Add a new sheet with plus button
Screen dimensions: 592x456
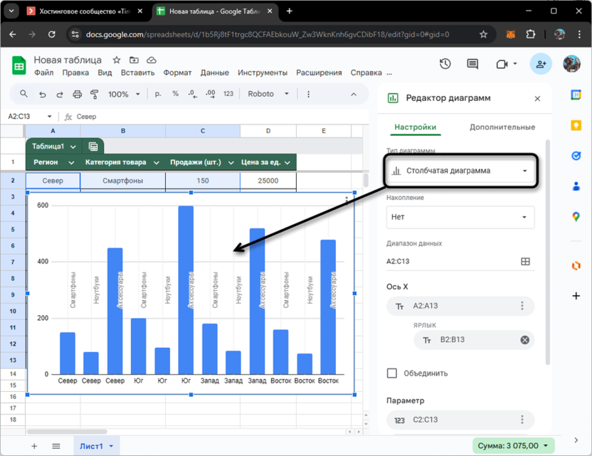[34, 446]
